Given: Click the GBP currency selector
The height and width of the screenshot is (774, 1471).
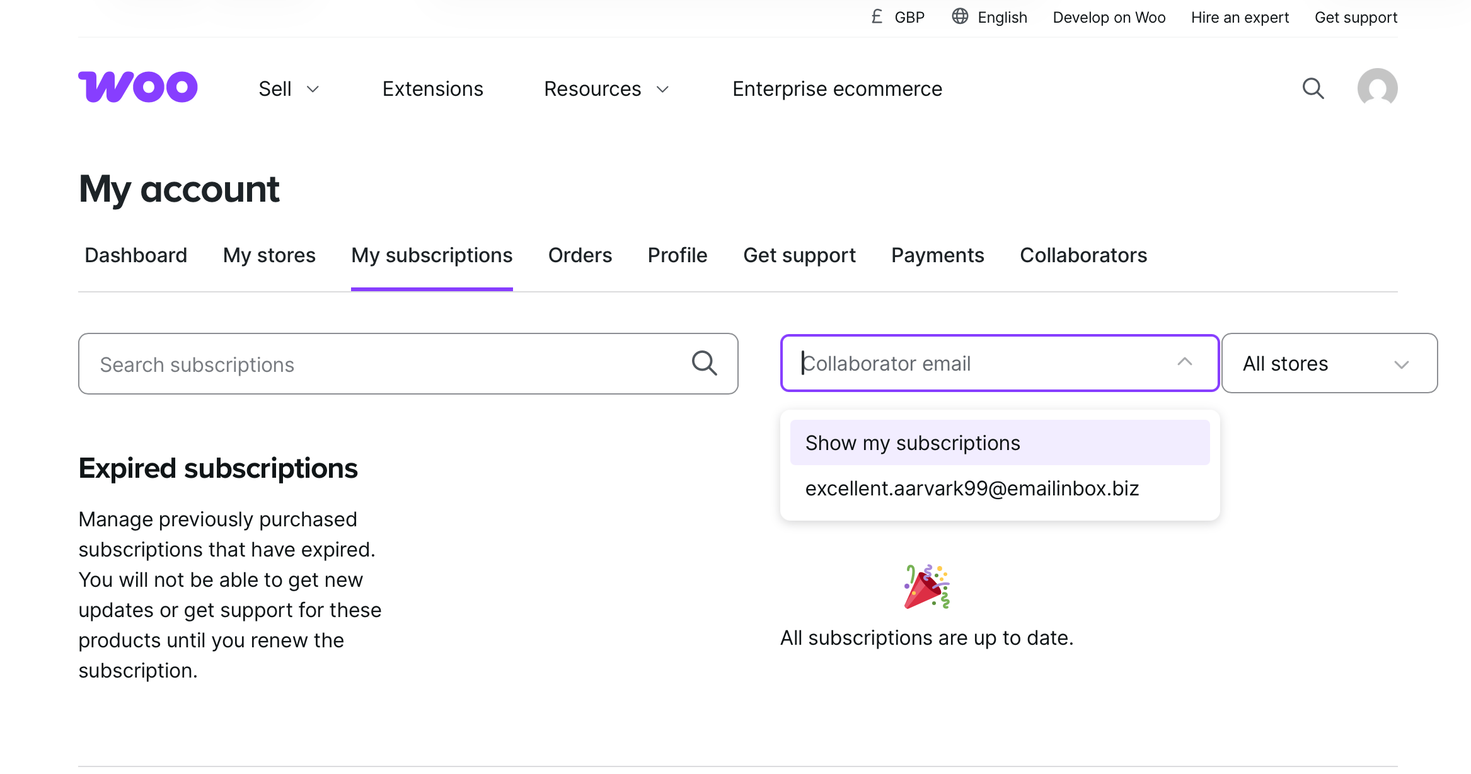Looking at the screenshot, I should click(898, 17).
